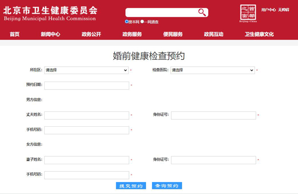Click the 婚前健康检查预约 page heading
The height and width of the screenshot is (194, 298).
[x=149, y=56]
